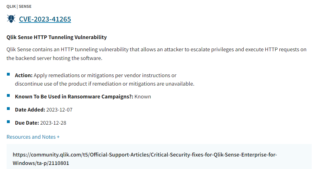Click the SENSE product label
313x169 pixels.
click(x=25, y=6)
